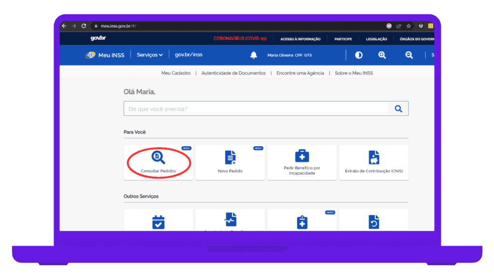The width and height of the screenshot is (494, 278).
Task: Open the Consultar Pedidos service card
Action: pos(158,162)
